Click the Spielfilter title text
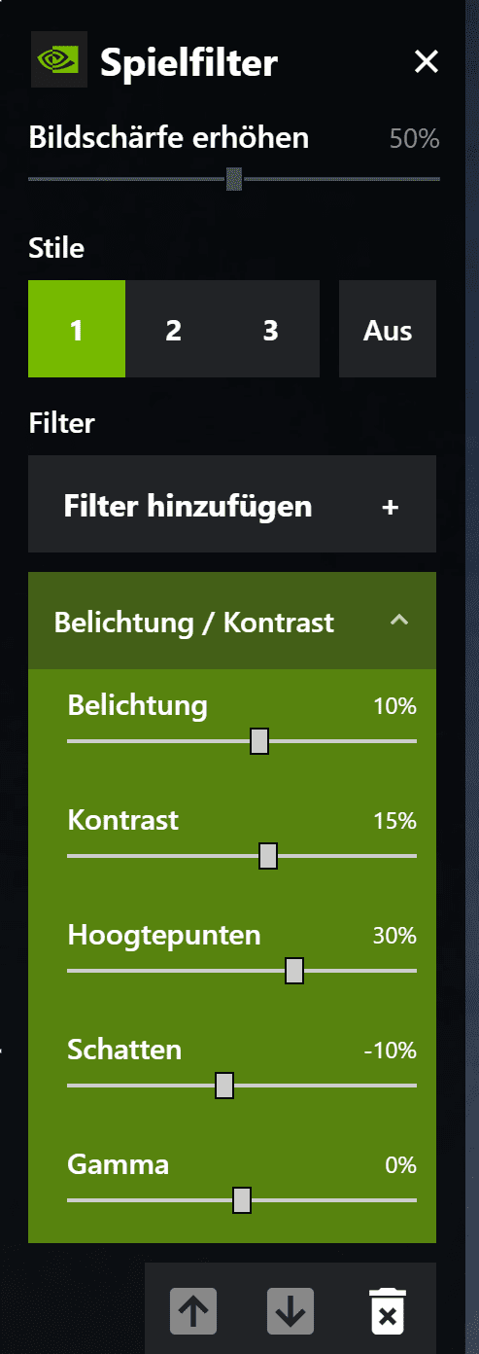The width and height of the screenshot is (479, 1354). pos(188,63)
